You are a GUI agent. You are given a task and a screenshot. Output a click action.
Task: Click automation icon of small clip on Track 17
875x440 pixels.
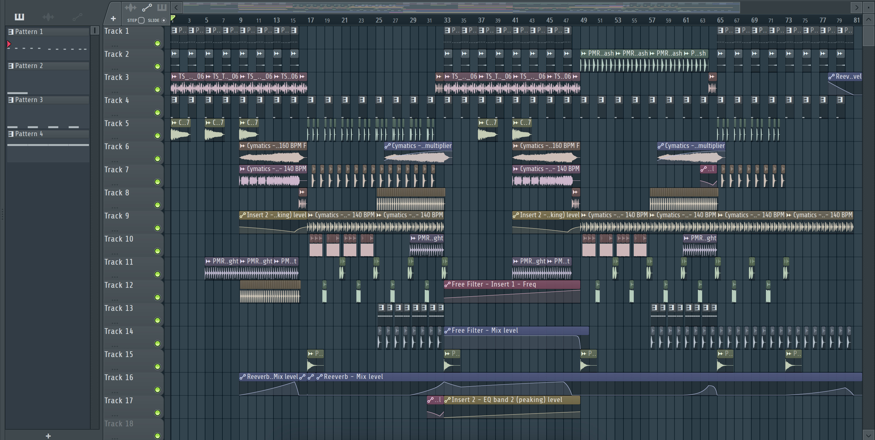click(x=431, y=400)
